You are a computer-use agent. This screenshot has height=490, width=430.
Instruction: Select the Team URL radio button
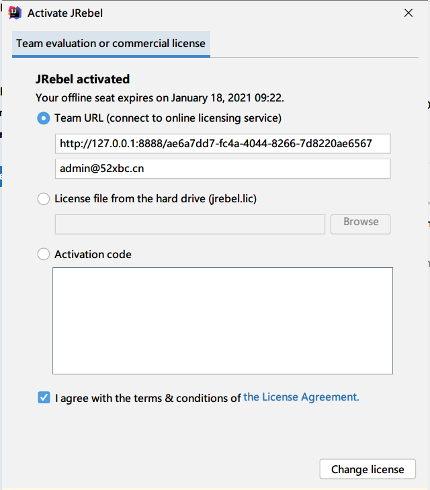(44, 118)
